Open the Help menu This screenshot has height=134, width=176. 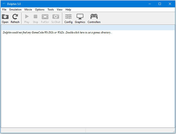coord(68,10)
